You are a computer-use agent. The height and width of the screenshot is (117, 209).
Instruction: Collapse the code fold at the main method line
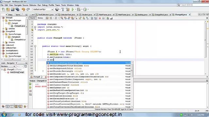click(x=35, y=46)
